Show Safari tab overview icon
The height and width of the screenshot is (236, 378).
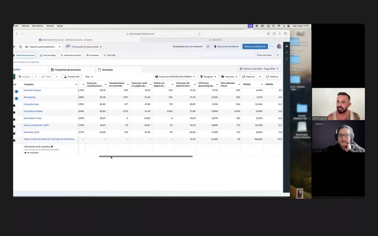[x=285, y=34]
